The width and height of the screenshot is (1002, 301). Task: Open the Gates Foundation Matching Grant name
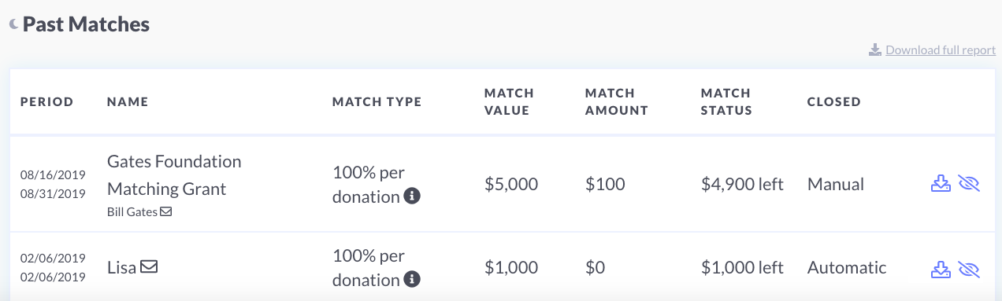[174, 175]
